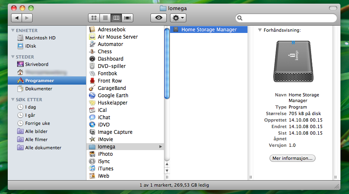Click the window resize grip corner
Viewport: 349px width, 194px height.
pos(337,186)
